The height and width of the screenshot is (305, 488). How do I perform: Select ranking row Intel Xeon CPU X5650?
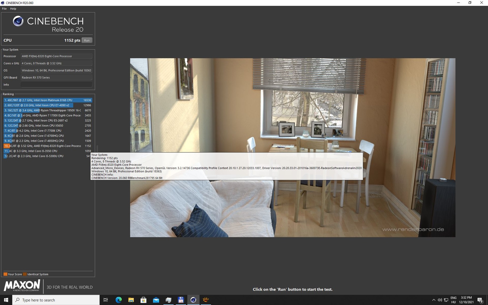point(48,125)
